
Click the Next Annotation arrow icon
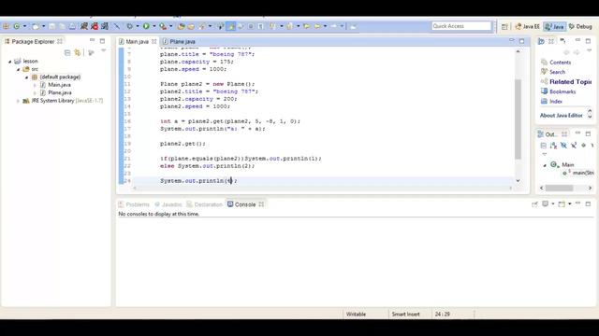coord(272,26)
